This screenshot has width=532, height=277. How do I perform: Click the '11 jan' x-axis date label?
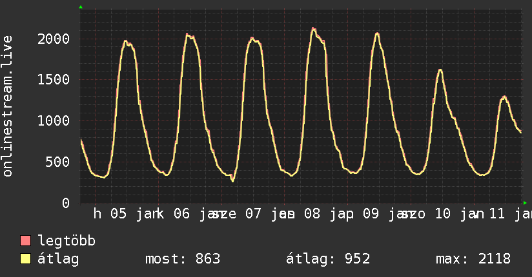click(510, 214)
